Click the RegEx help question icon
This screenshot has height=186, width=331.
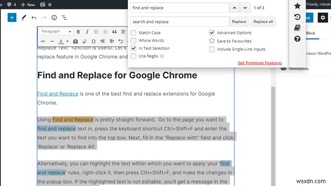coord(162,56)
